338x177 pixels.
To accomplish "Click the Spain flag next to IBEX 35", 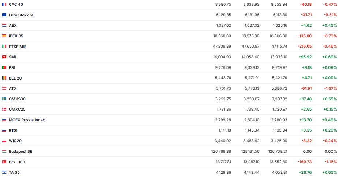I will [4, 36].
